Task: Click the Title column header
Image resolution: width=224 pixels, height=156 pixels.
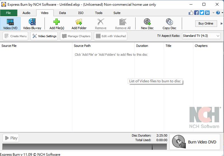Action: click(x=178, y=46)
